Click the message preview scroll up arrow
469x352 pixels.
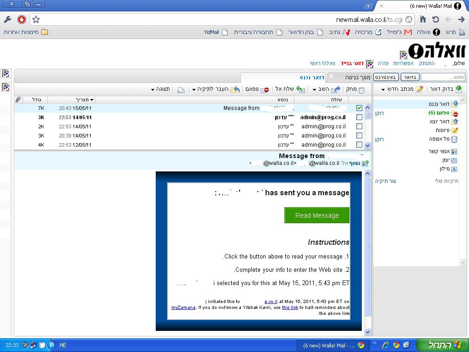[368, 173]
